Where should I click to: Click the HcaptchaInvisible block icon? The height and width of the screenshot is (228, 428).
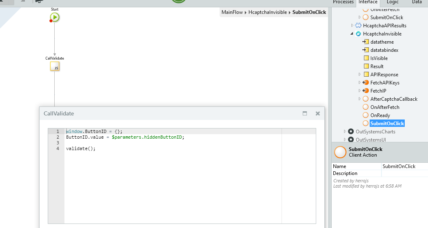358,34
